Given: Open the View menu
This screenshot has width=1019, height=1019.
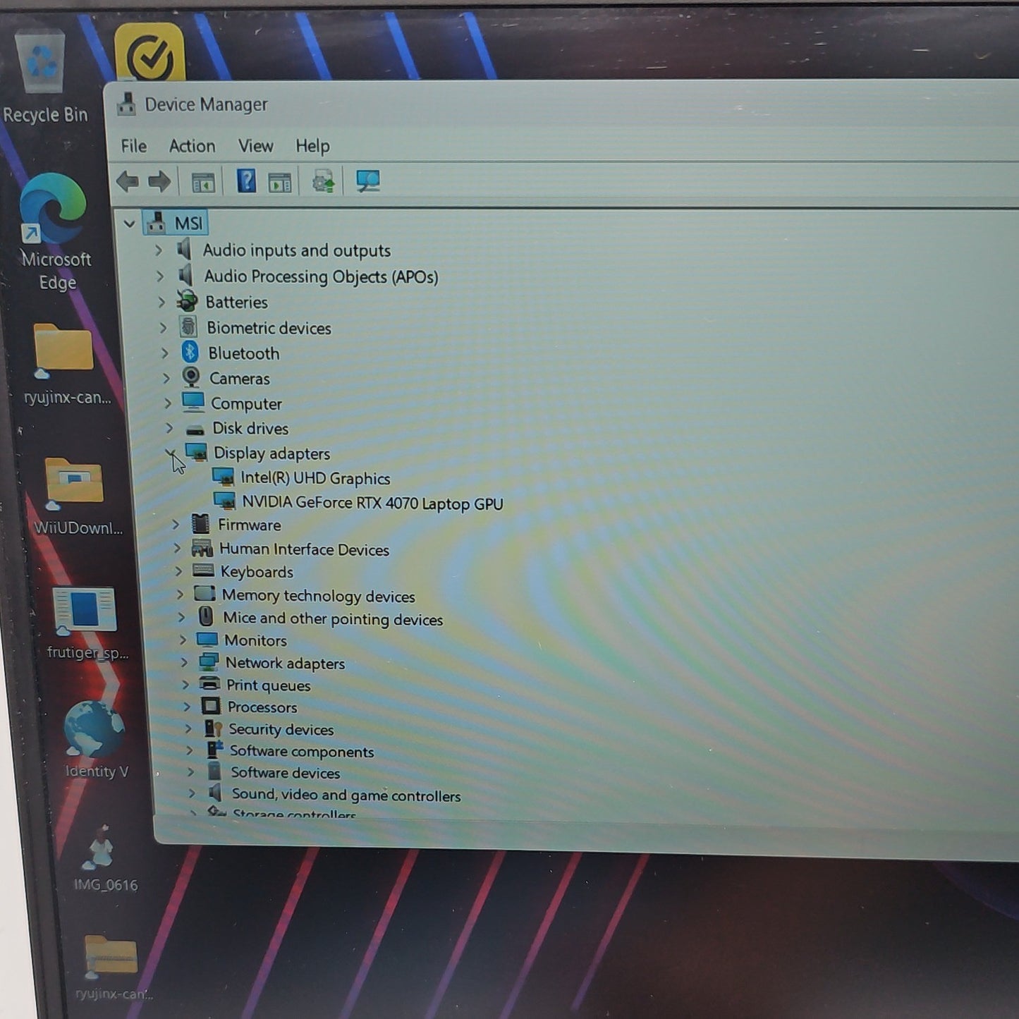Looking at the screenshot, I should [255, 146].
